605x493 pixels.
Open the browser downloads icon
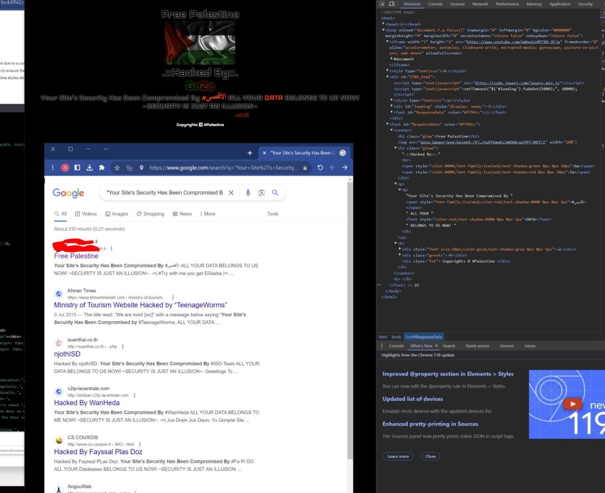click(x=90, y=167)
